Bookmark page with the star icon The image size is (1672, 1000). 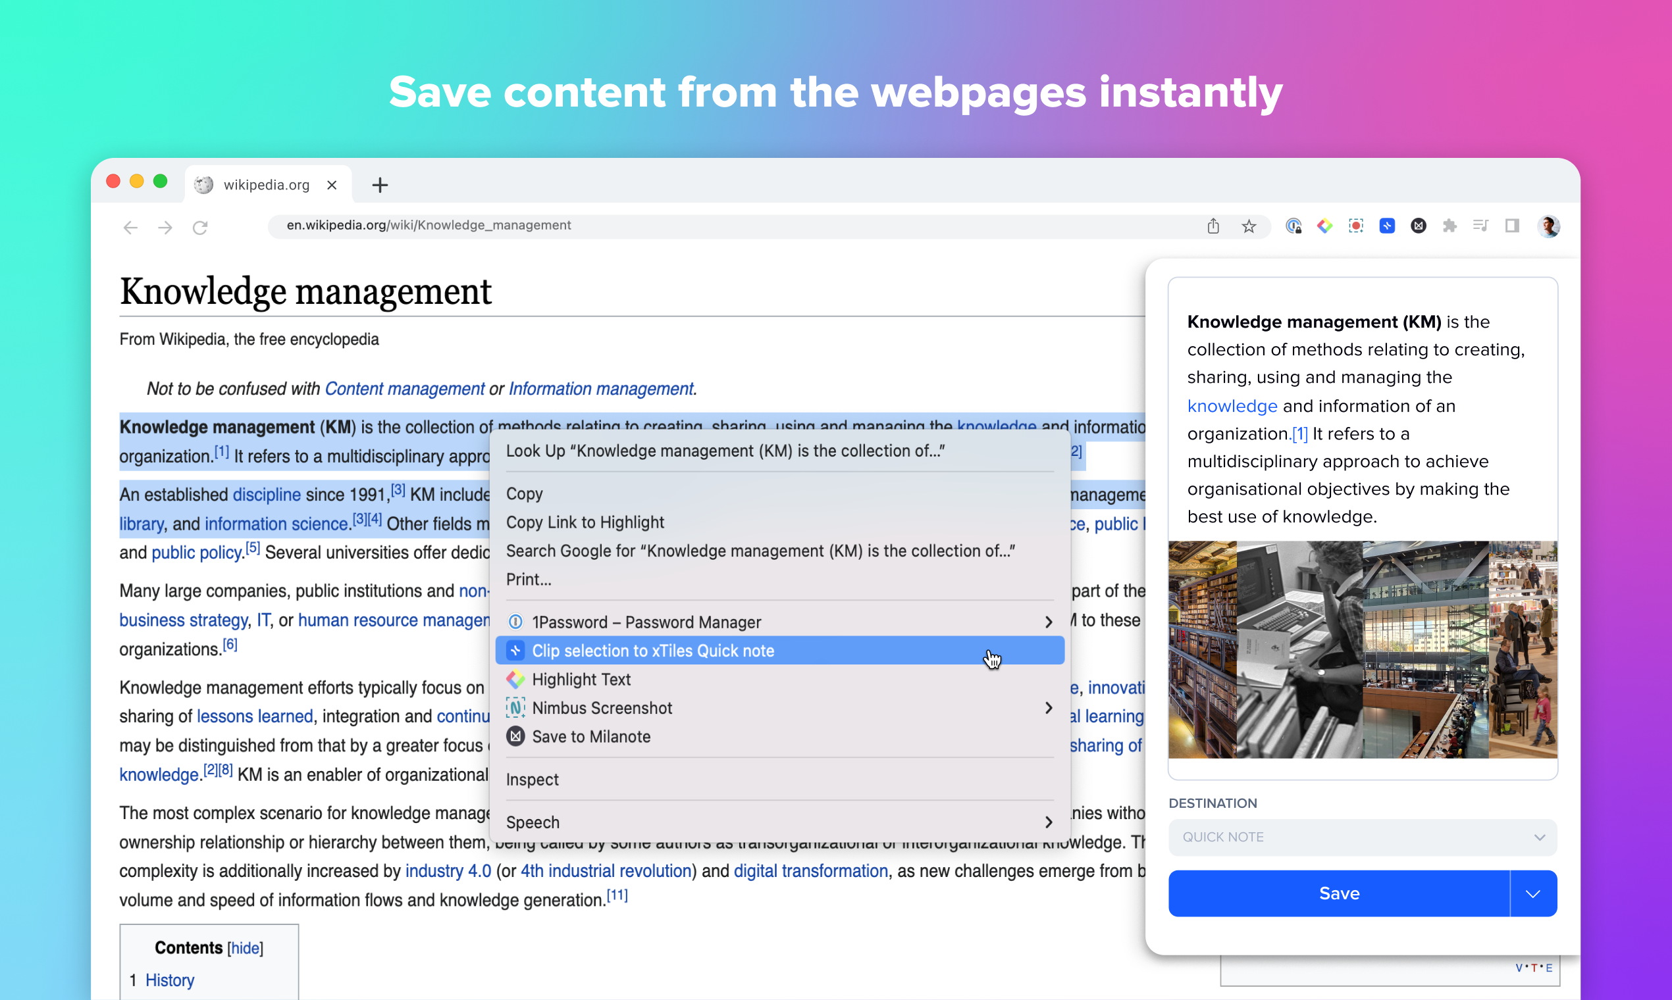[1249, 226]
